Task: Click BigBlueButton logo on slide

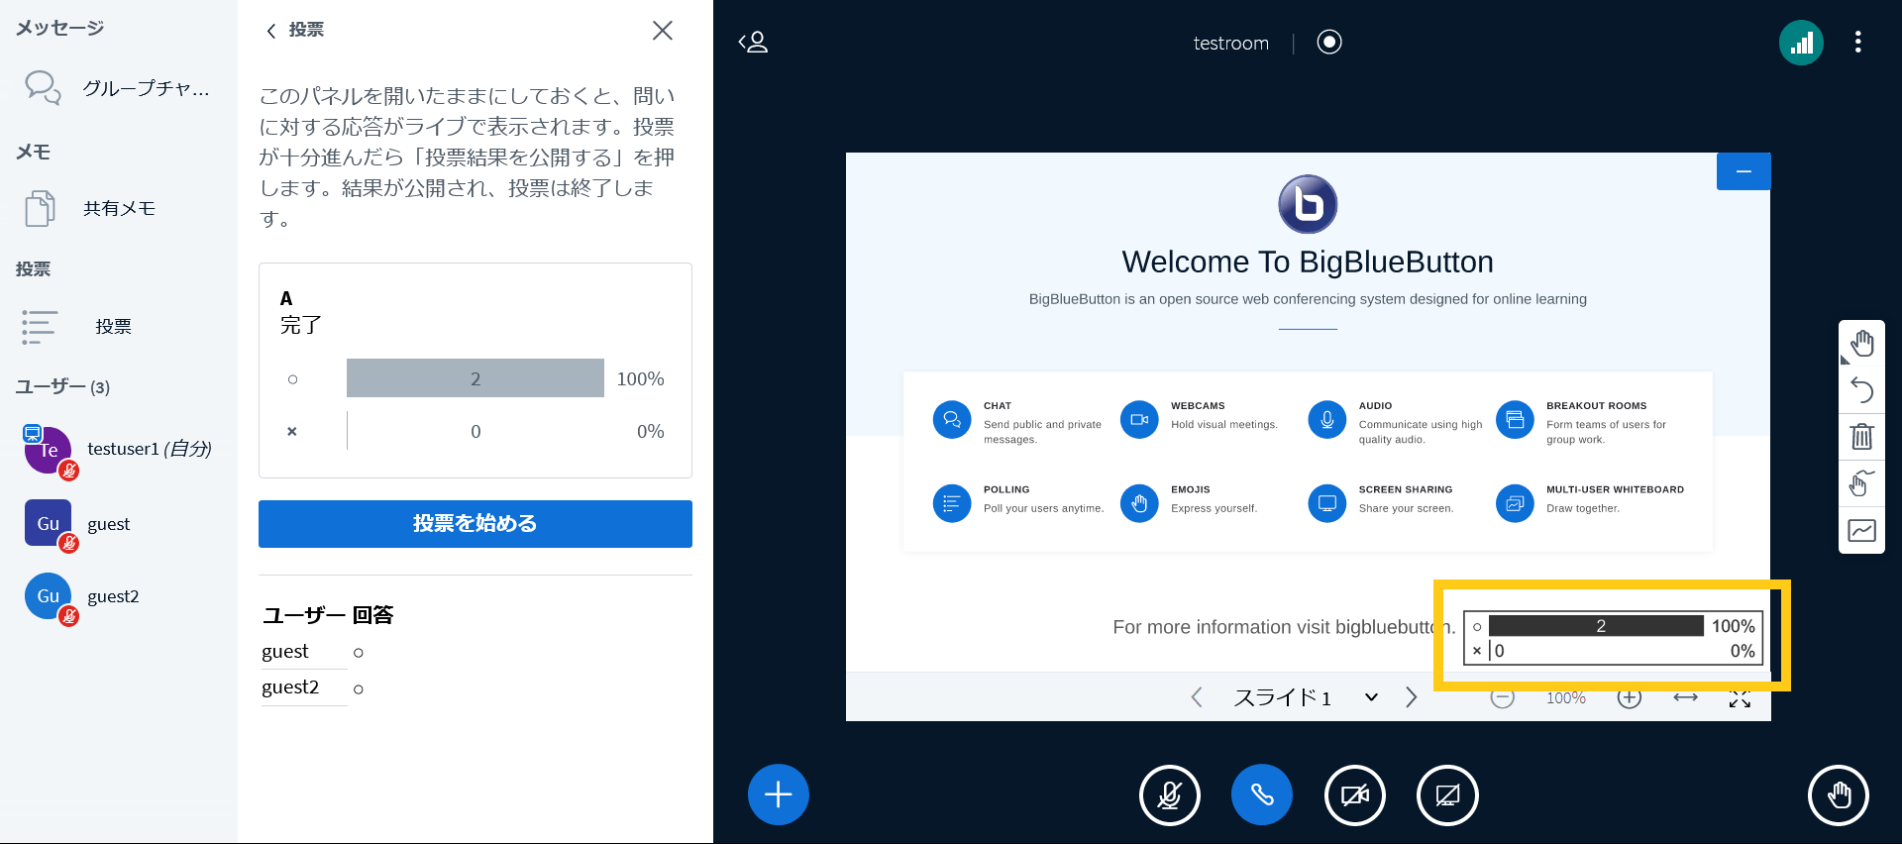Action: pyautogui.click(x=1308, y=204)
